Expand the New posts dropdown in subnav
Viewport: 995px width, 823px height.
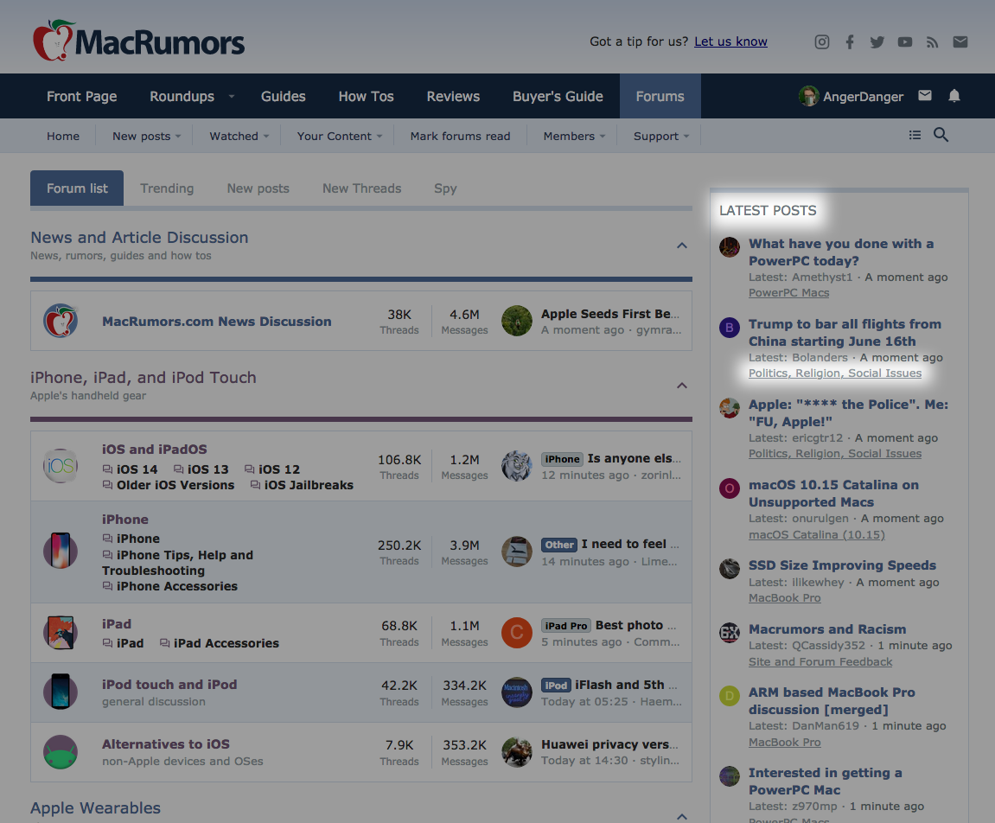[178, 137]
